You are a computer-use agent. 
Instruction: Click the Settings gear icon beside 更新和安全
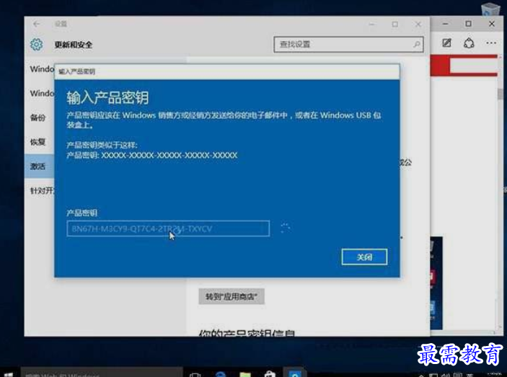[36, 44]
